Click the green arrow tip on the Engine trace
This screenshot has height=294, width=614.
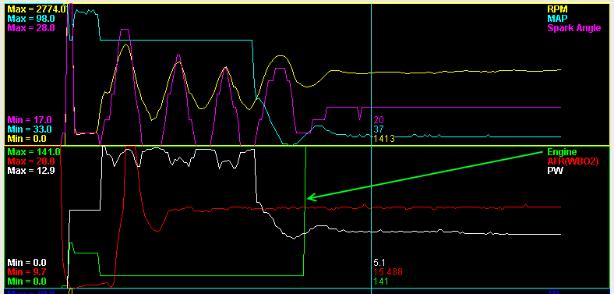point(308,198)
